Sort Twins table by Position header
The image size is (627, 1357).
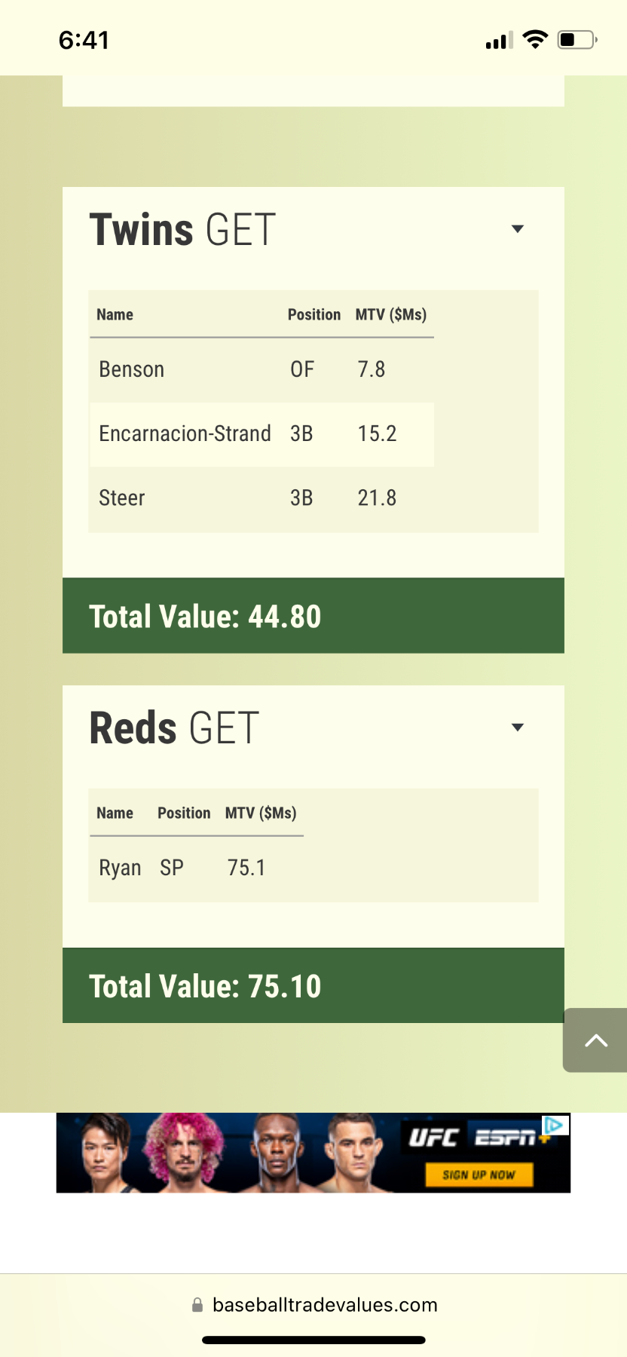click(x=313, y=314)
